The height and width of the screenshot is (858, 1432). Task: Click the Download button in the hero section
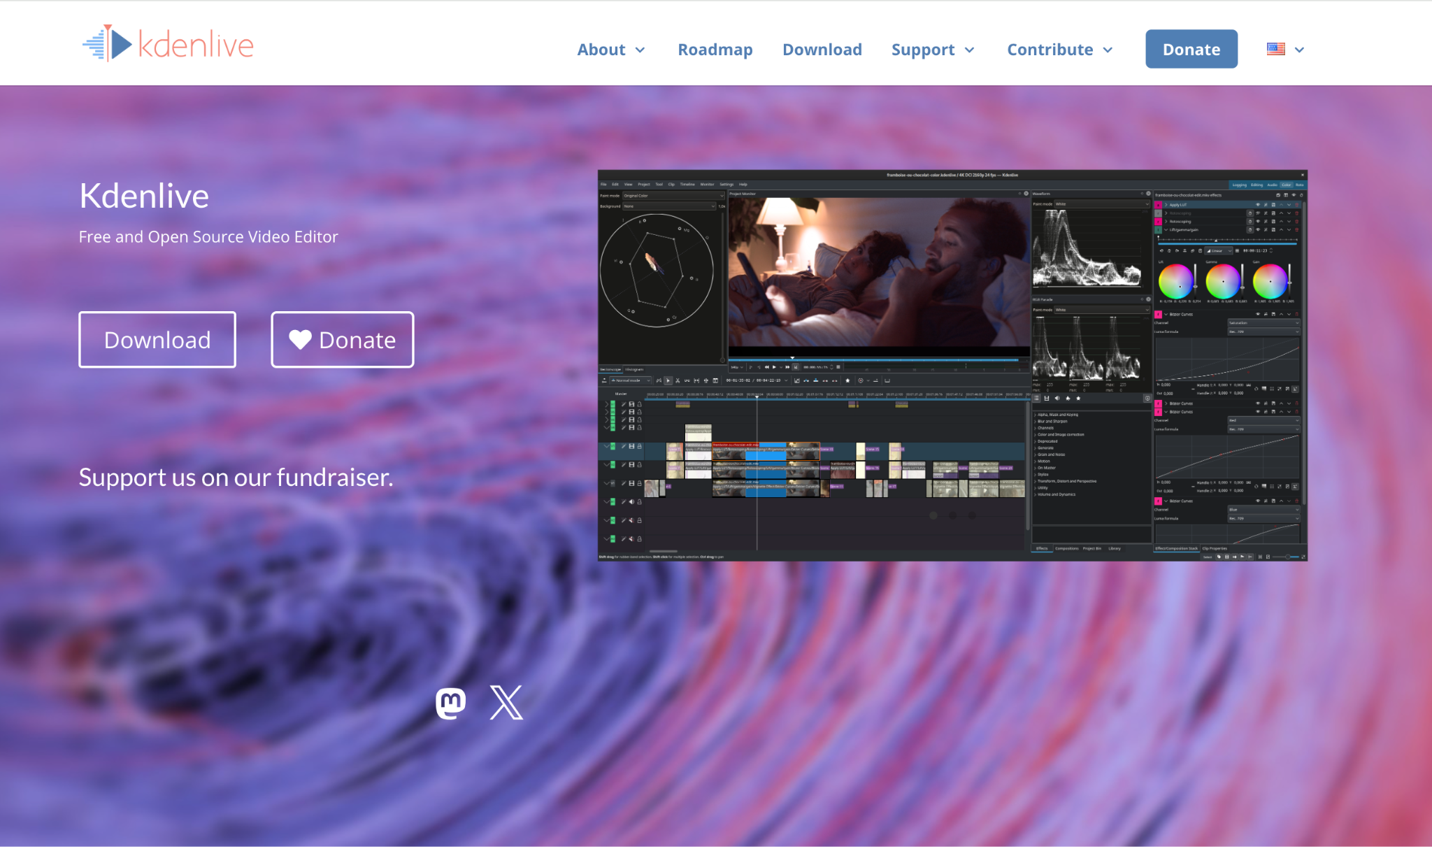click(157, 340)
